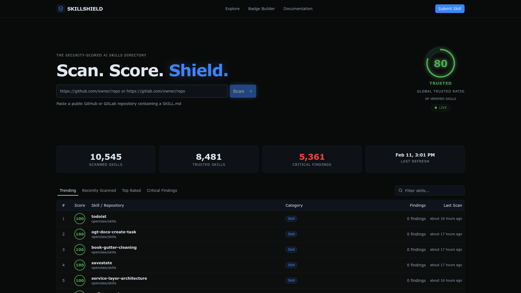The width and height of the screenshot is (521, 293).
Task: Click the Submit Skill button
Action: pos(450,8)
